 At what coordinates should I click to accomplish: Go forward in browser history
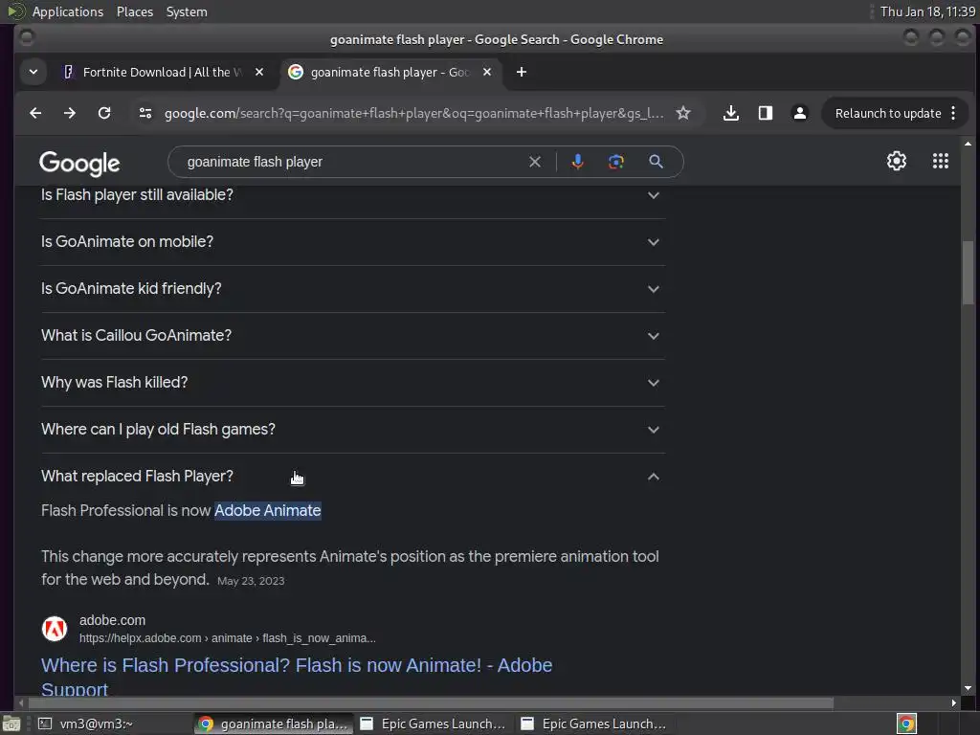click(70, 113)
